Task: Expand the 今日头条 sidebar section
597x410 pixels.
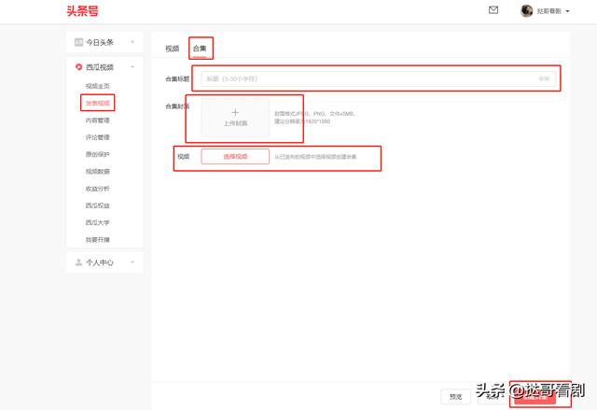Action: click(x=132, y=43)
